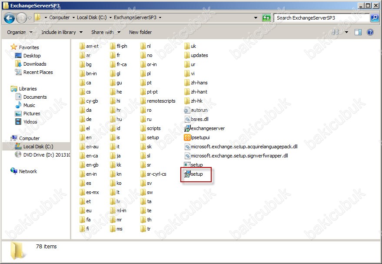Open the Share with menu
This screenshot has height=264, width=382.
click(x=106, y=32)
